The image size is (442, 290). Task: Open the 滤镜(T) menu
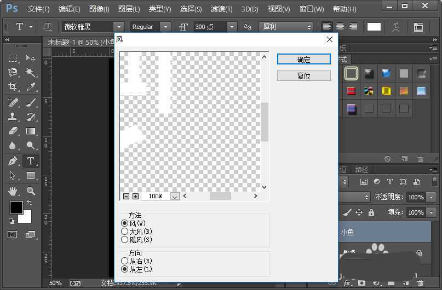click(222, 9)
